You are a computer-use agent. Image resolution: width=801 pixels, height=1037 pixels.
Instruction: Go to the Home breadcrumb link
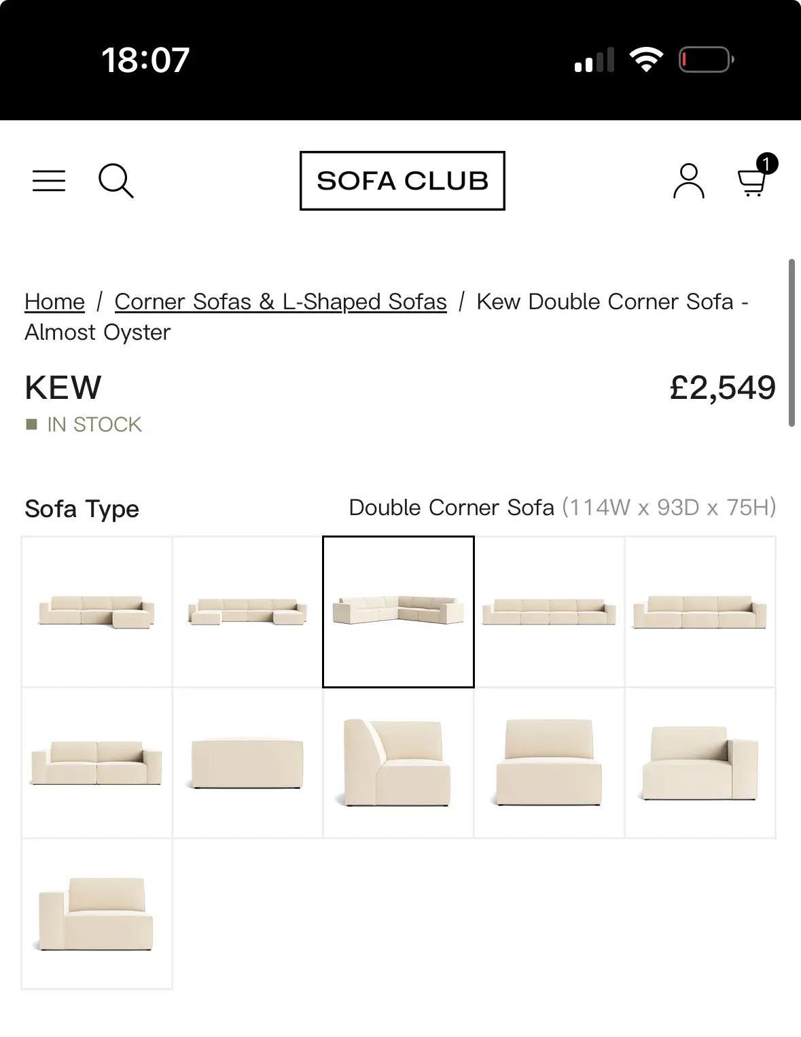coord(55,302)
